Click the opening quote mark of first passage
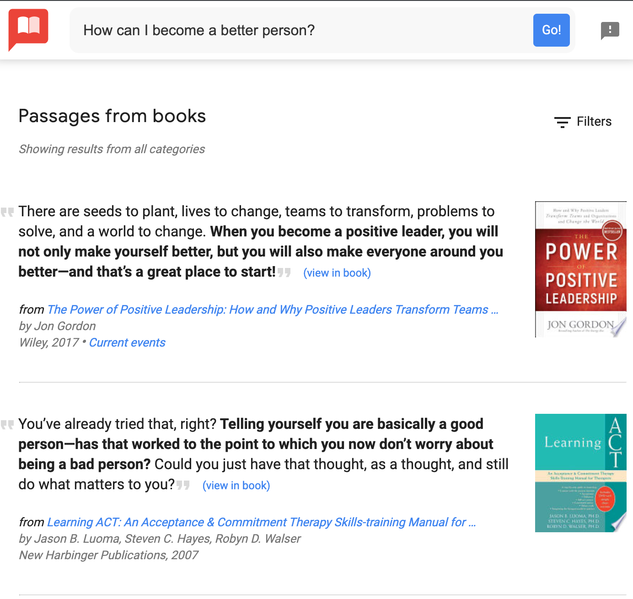 [x=8, y=212]
